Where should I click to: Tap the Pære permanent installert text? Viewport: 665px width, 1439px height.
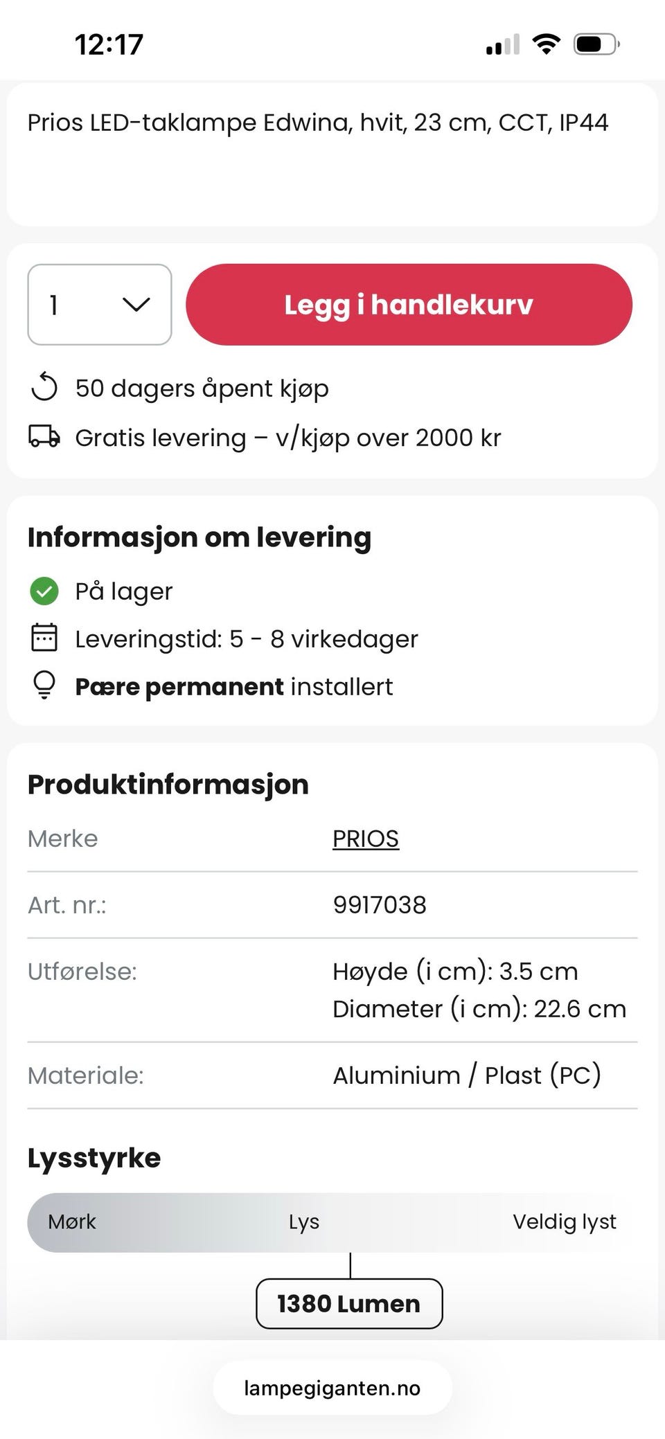(234, 686)
